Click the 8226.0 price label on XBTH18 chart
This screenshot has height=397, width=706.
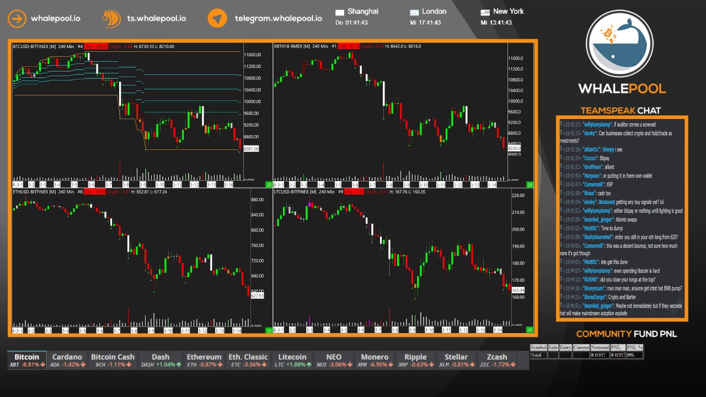pyautogui.click(x=514, y=148)
